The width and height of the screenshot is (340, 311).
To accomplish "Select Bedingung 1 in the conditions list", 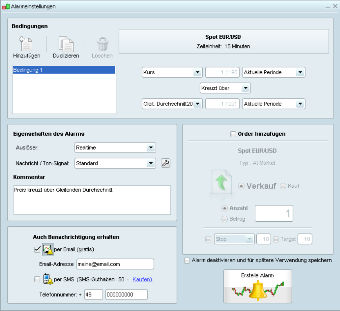I will click(x=64, y=70).
